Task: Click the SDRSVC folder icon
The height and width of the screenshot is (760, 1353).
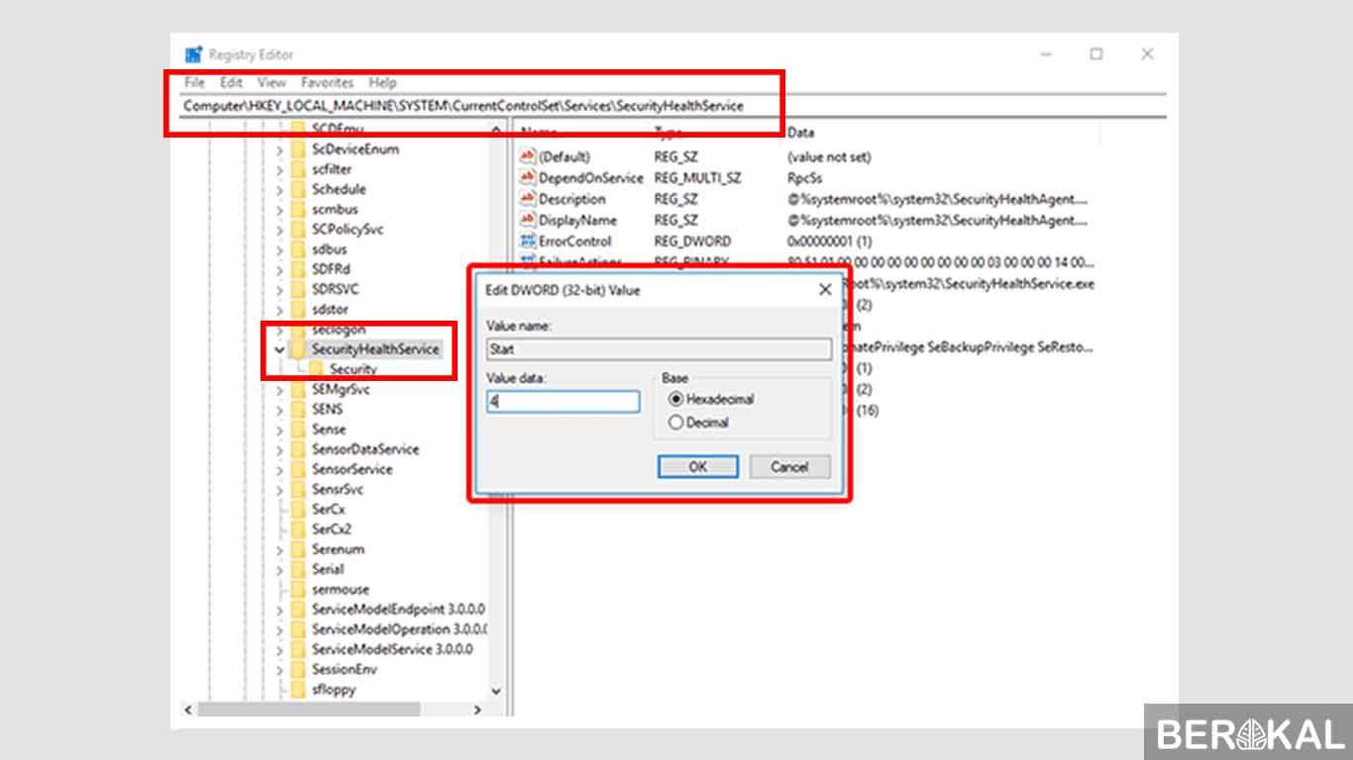Action: click(x=298, y=289)
